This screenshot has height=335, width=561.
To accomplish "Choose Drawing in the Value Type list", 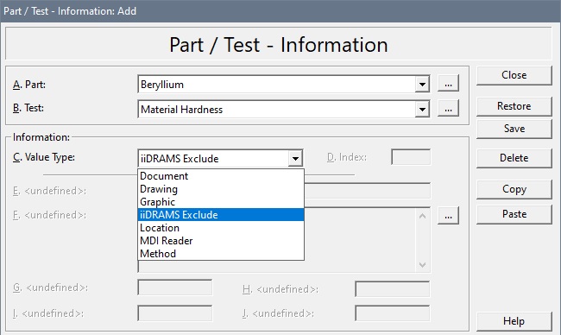I will coord(221,189).
